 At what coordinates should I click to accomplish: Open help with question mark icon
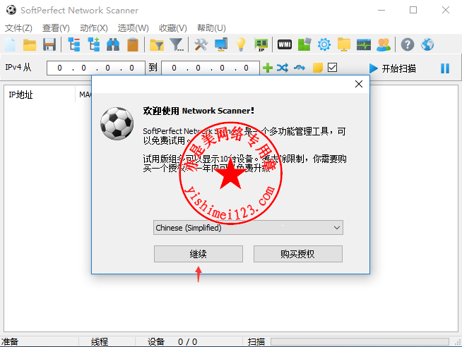tap(408, 44)
